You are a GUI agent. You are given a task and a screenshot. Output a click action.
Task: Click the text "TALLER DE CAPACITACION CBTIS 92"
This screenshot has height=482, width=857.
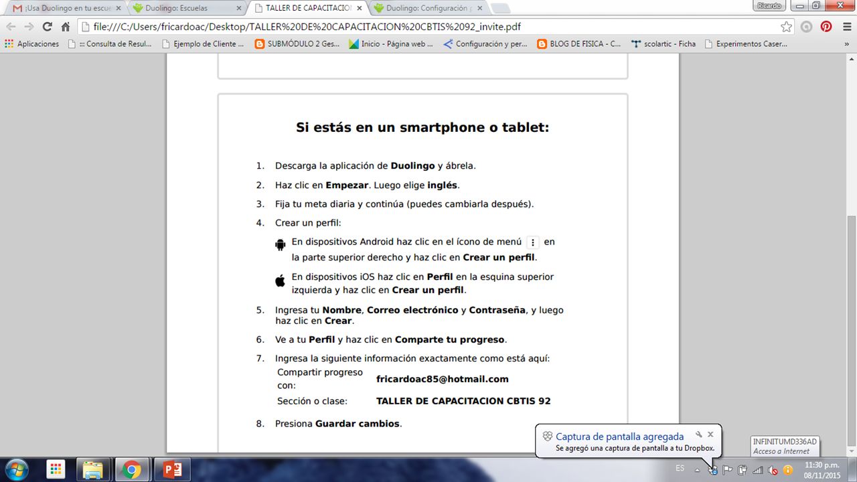point(463,401)
